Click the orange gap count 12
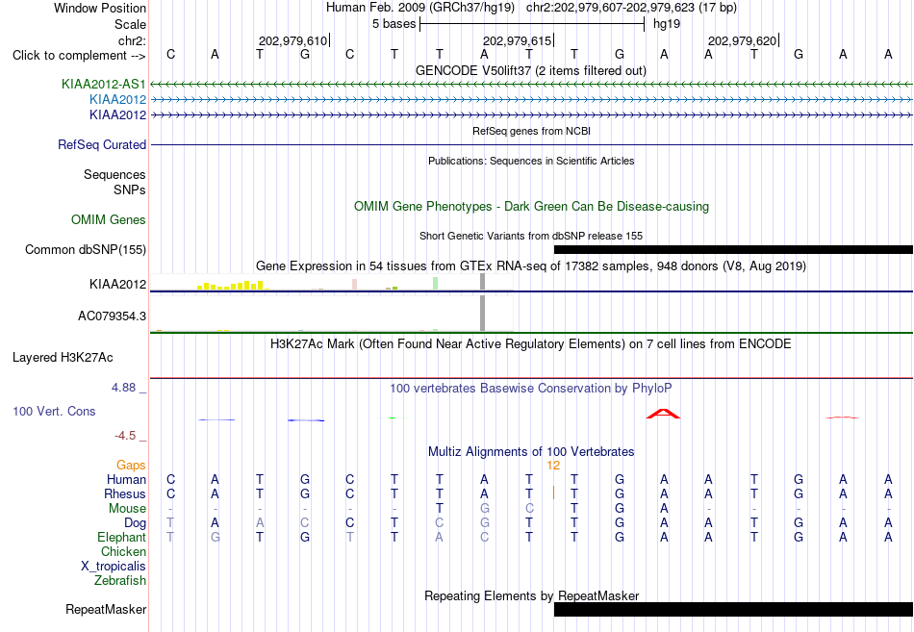This screenshot has width=914, height=632. (x=553, y=466)
